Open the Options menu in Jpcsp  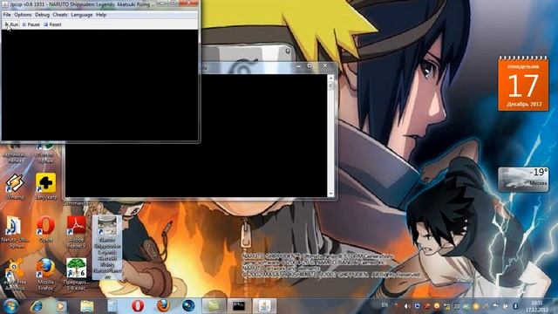(23, 15)
